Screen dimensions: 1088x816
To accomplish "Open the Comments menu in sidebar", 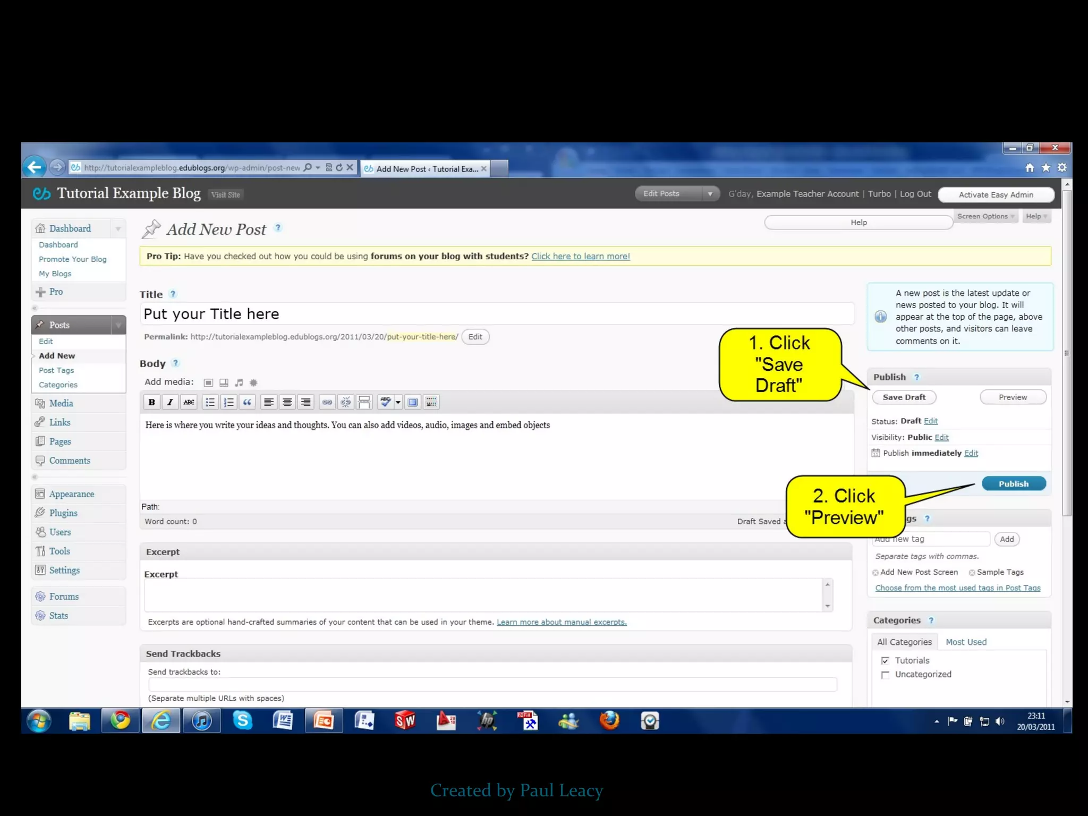I will (x=70, y=461).
